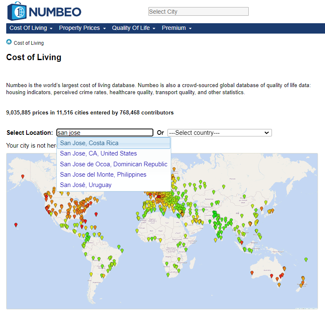Click the home breadcrumb icon
Viewport: 325px width, 311px height.
9,42
